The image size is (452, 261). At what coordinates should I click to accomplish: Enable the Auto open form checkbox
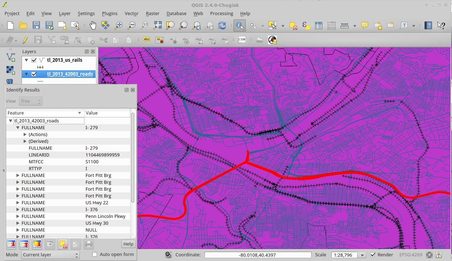coord(95,255)
